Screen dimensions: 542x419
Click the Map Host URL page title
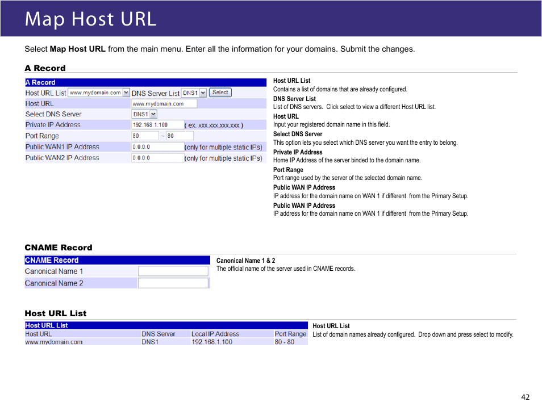click(90, 19)
